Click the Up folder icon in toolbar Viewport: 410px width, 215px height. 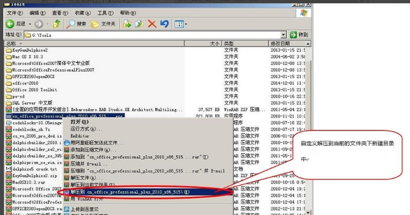point(57,24)
